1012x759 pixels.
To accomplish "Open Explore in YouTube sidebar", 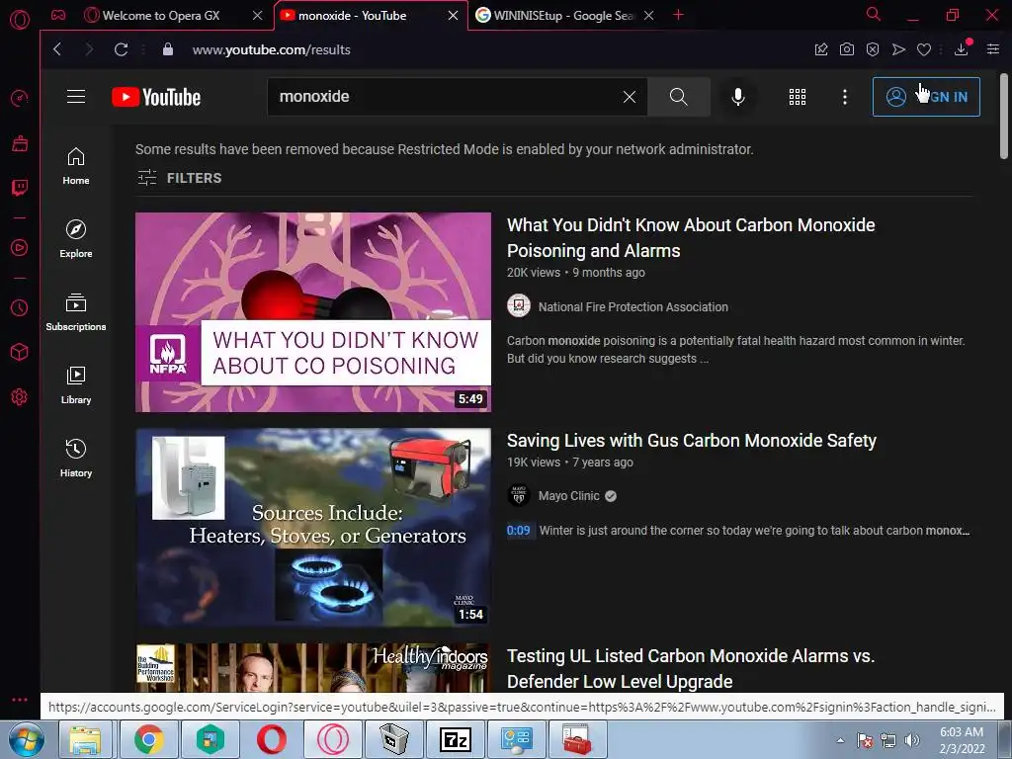I will (x=76, y=239).
